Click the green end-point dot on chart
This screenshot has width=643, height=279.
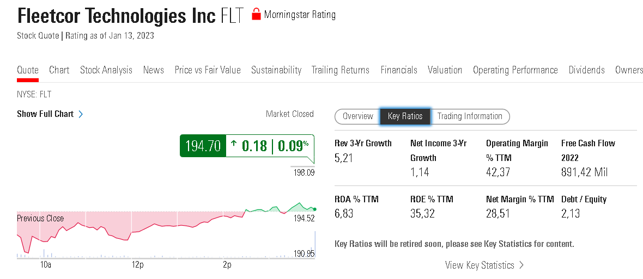tap(314, 209)
